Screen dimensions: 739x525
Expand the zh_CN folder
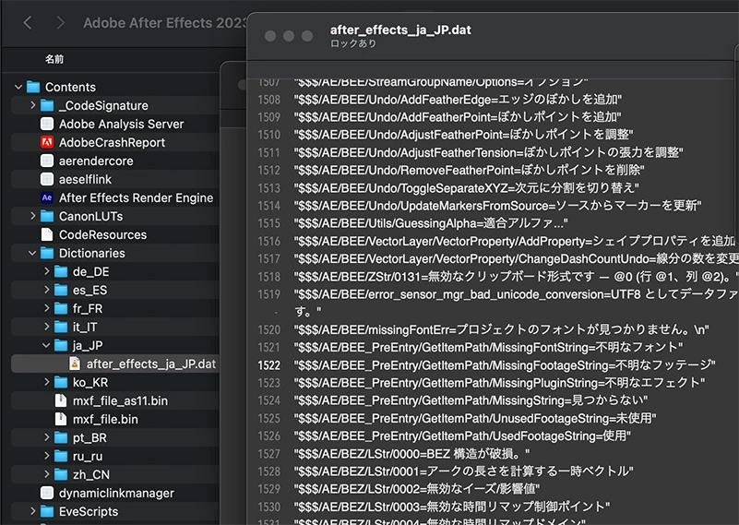(x=46, y=474)
